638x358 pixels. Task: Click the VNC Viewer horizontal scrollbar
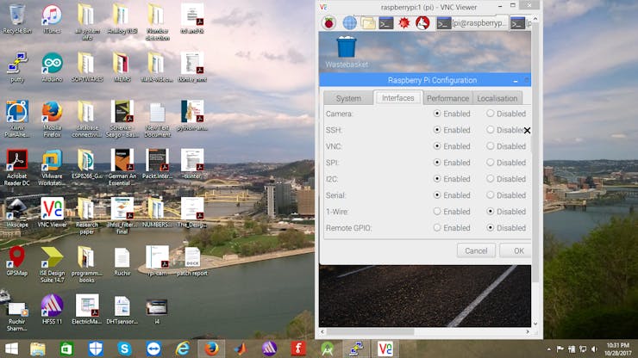371,331
